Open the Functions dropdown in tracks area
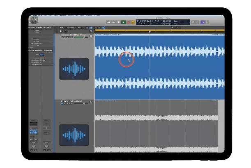Image resolution: width=251 pixels, height=168 pixels. (x=70, y=28)
